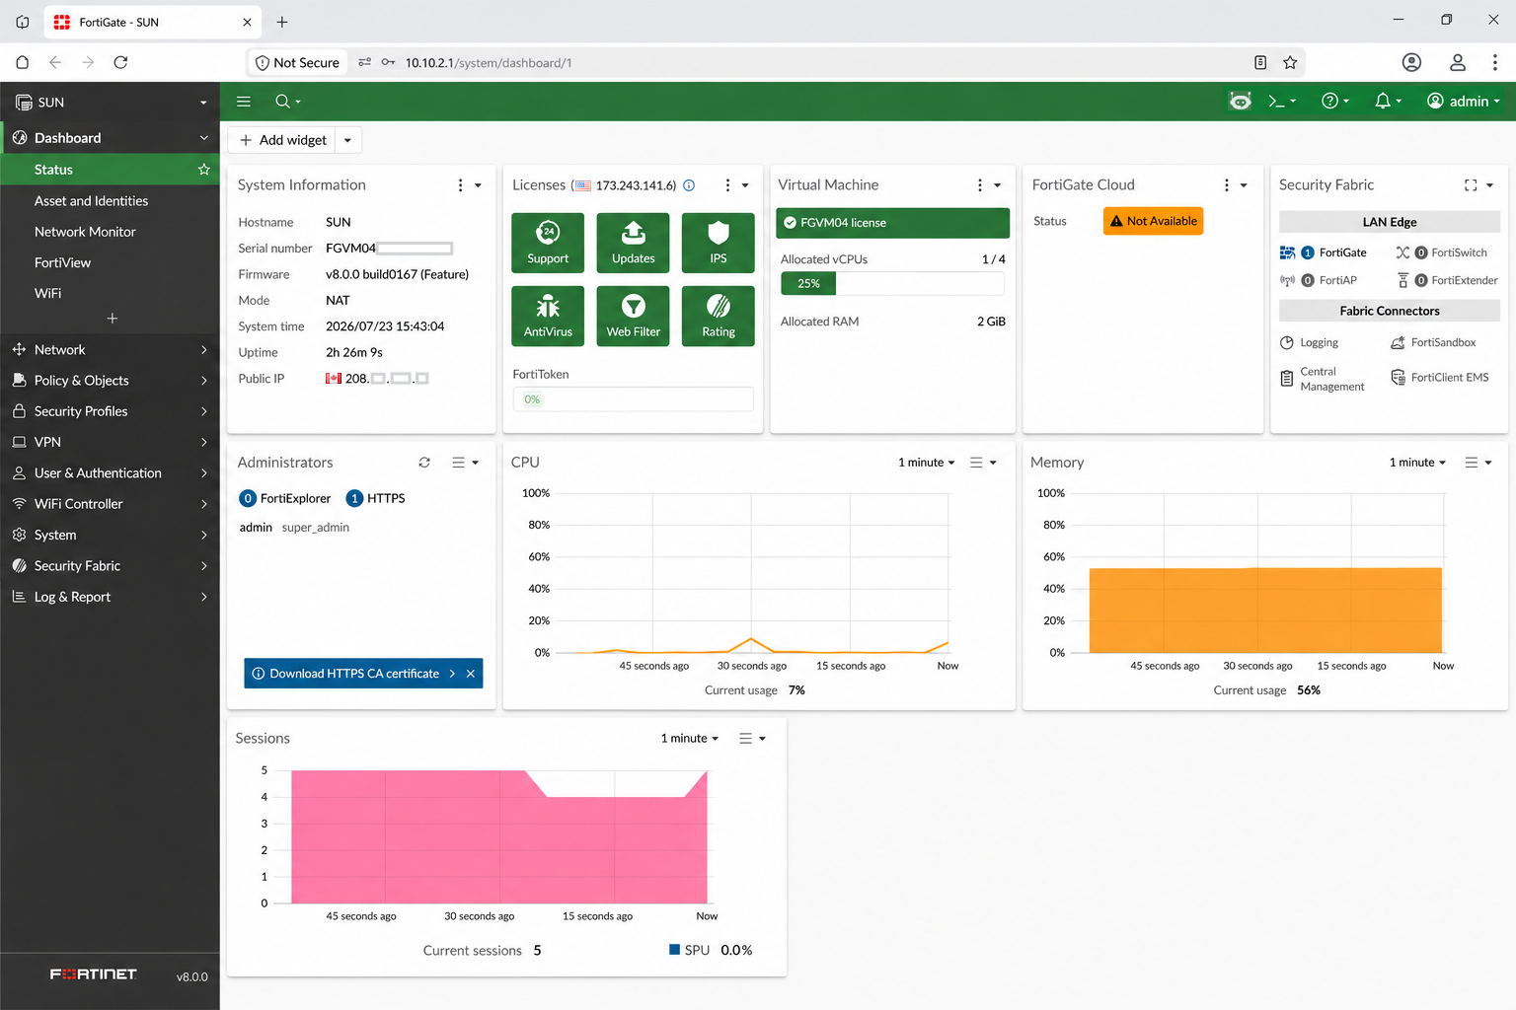This screenshot has height=1010, width=1516.
Task: Expand the Security Profiles menu
Action: 110,411
